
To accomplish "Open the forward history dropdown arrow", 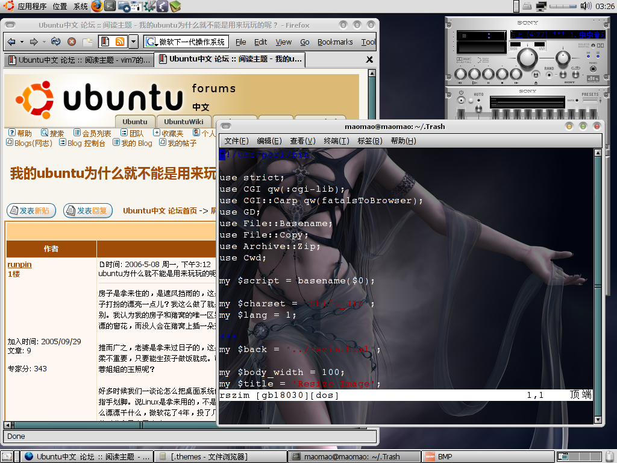I will [x=45, y=42].
